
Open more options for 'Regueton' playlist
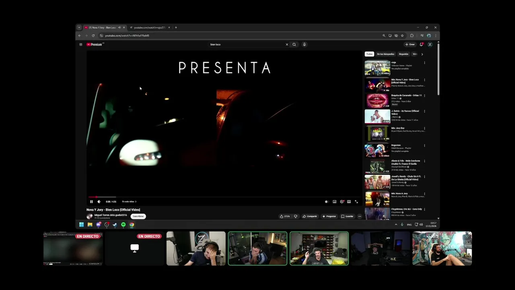[424, 145]
